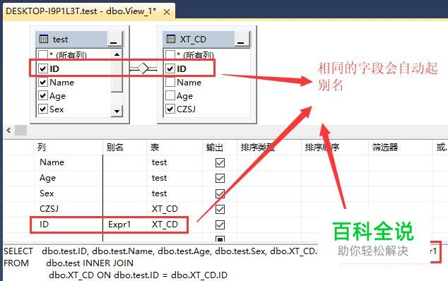Click the 输出 column header
Screen dimensions: 448x281
(x=220, y=148)
